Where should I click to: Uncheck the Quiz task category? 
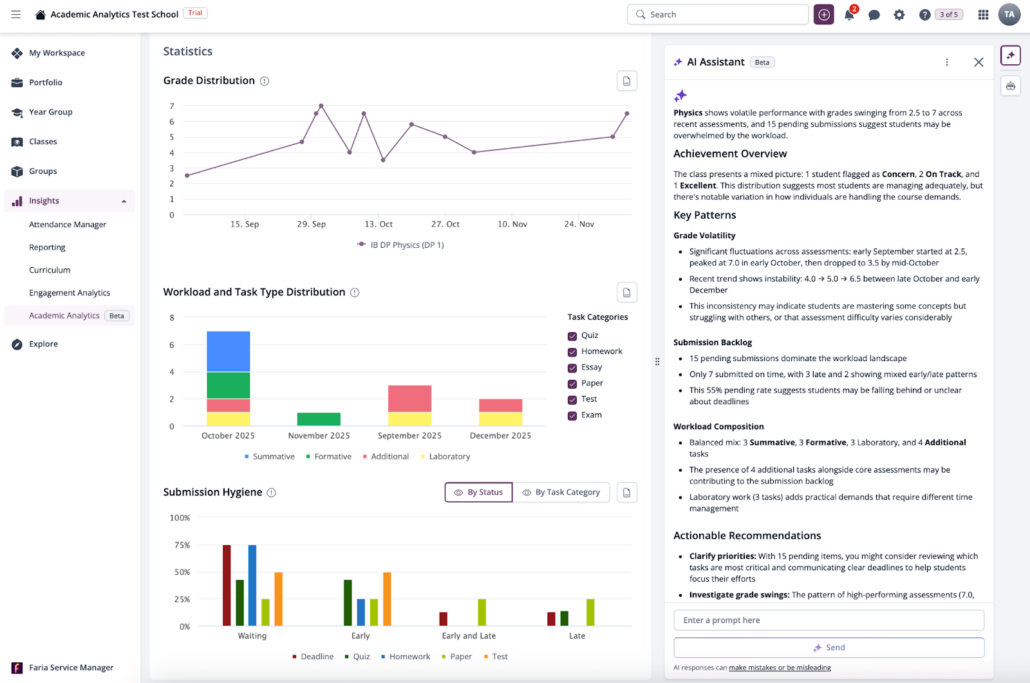[x=572, y=336]
